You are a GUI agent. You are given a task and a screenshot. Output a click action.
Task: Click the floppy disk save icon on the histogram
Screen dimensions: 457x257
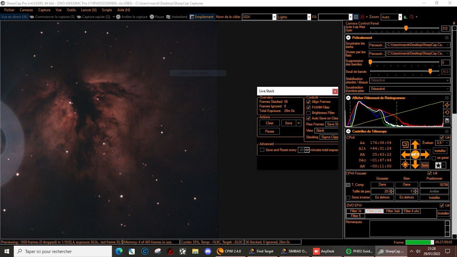pos(447,120)
